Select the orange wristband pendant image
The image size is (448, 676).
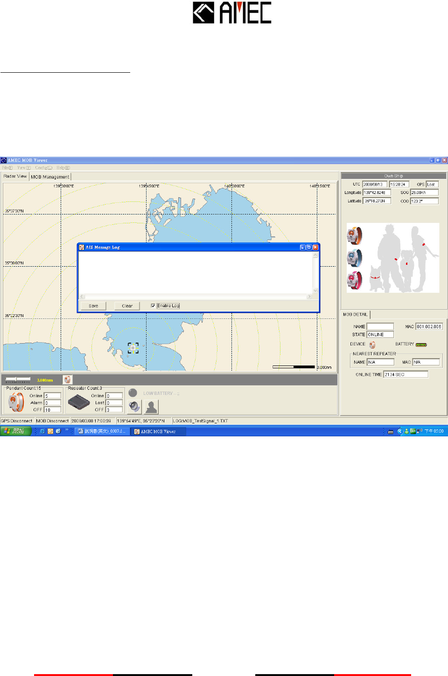(x=354, y=235)
